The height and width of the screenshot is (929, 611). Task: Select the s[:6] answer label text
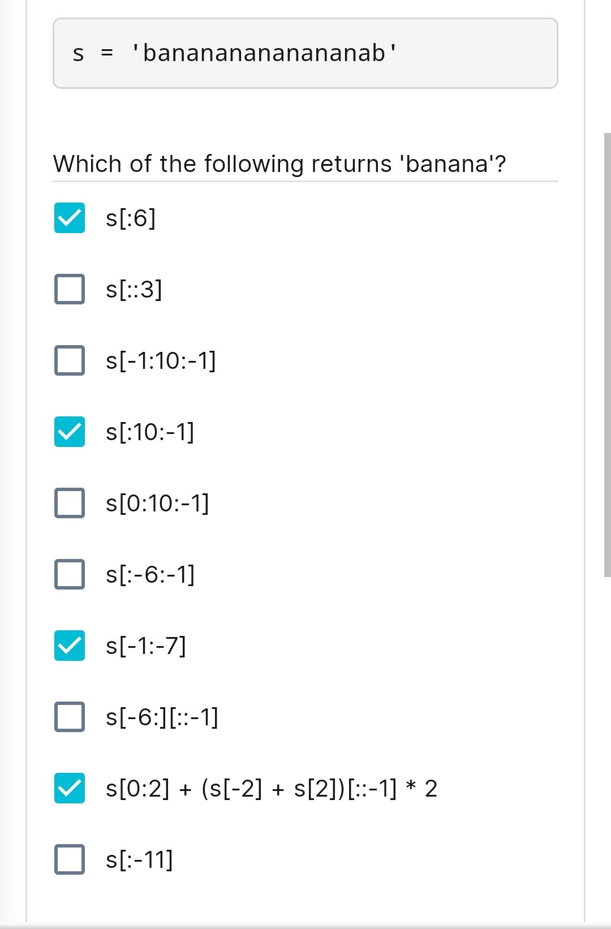click(x=131, y=219)
